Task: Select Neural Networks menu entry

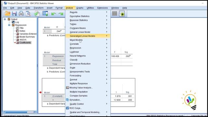Action: [x=88, y=56]
